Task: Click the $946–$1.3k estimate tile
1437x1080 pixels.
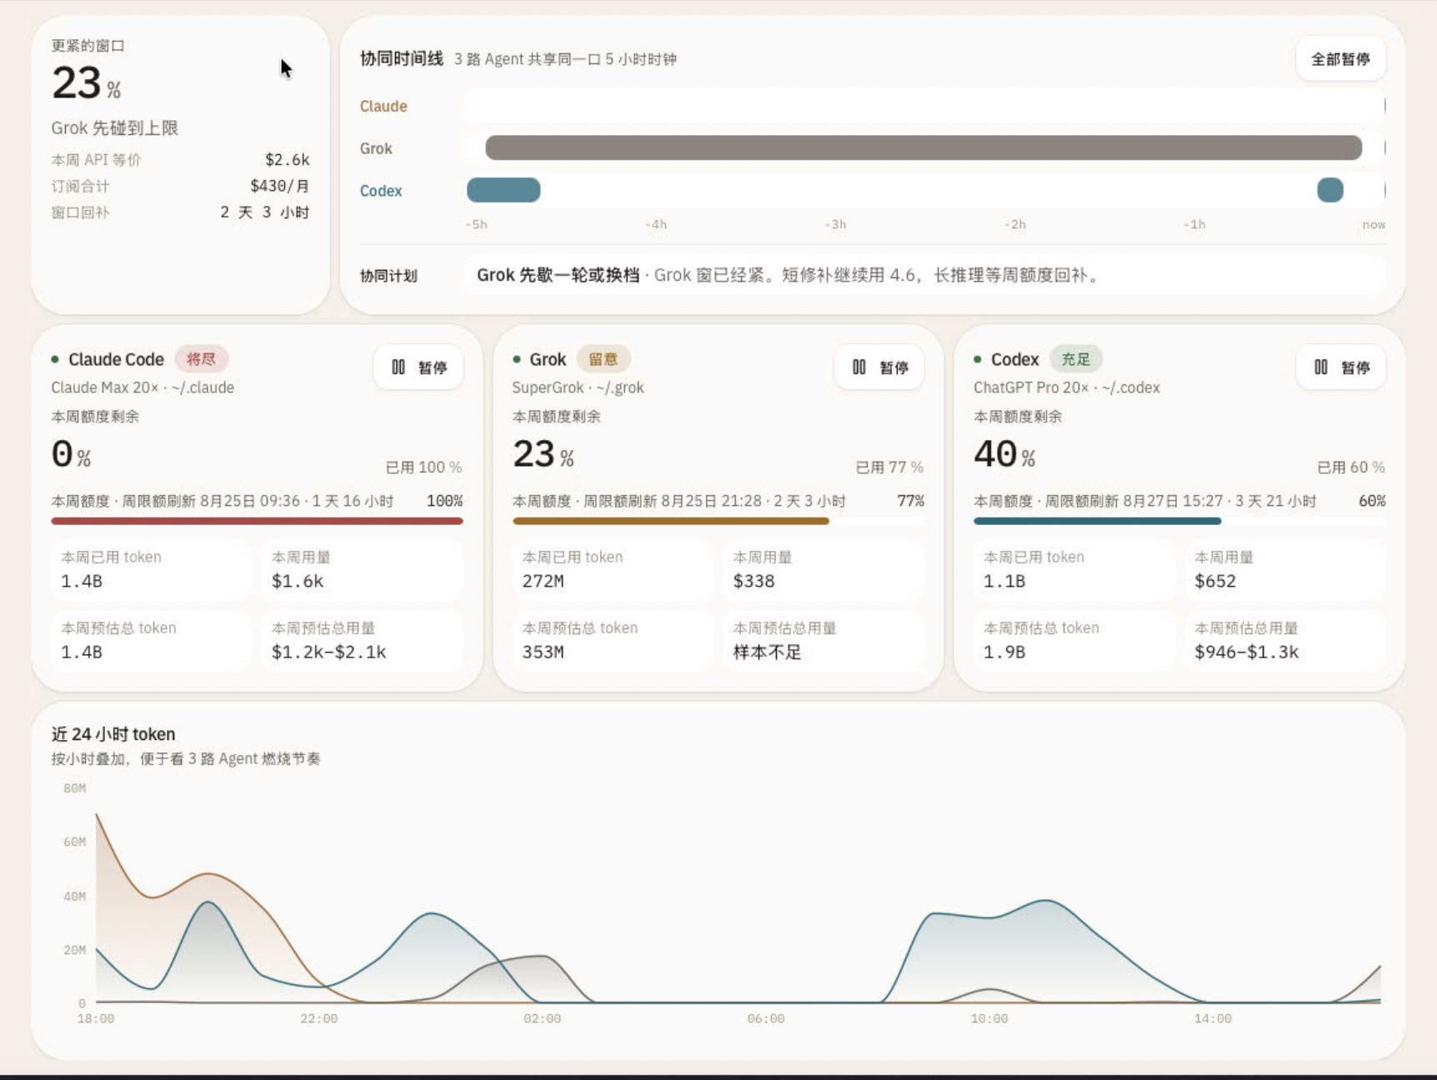Action: tap(1285, 641)
